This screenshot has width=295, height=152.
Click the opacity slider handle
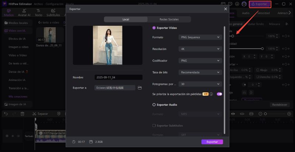pos(262,49)
